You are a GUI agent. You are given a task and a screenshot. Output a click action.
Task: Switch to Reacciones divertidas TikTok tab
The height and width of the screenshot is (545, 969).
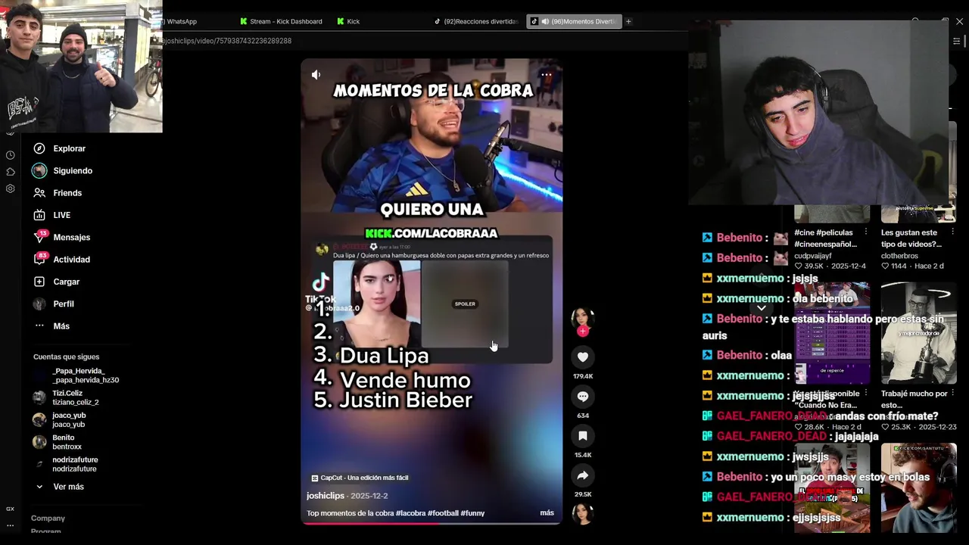[477, 21]
